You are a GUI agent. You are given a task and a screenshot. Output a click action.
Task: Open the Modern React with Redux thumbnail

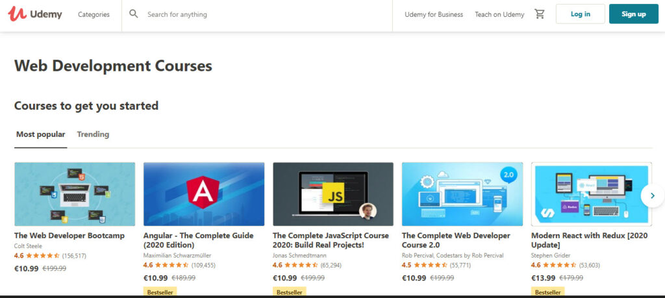click(591, 194)
